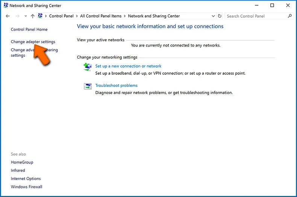Click the Back navigation arrow

coord(8,16)
